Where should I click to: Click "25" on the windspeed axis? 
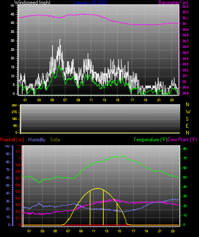12,50
